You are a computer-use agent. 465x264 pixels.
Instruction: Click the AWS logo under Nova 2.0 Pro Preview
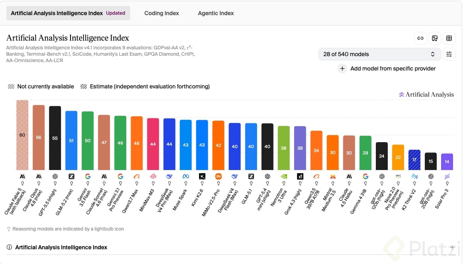point(398,176)
